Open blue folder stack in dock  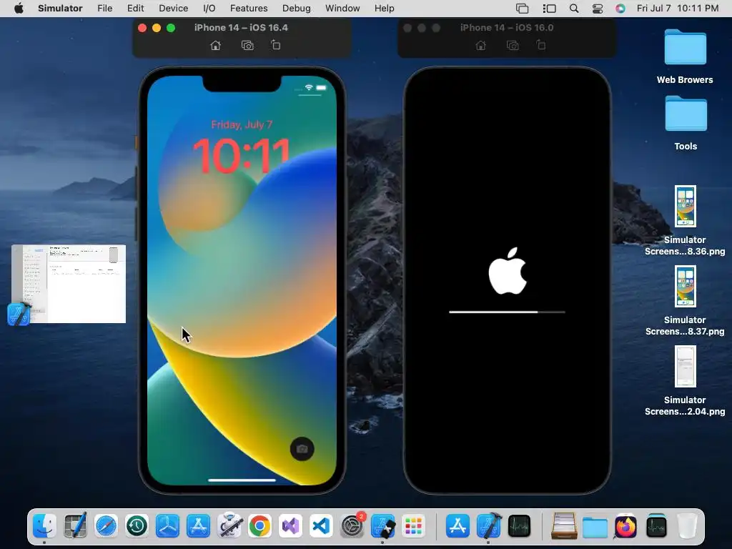click(x=595, y=527)
